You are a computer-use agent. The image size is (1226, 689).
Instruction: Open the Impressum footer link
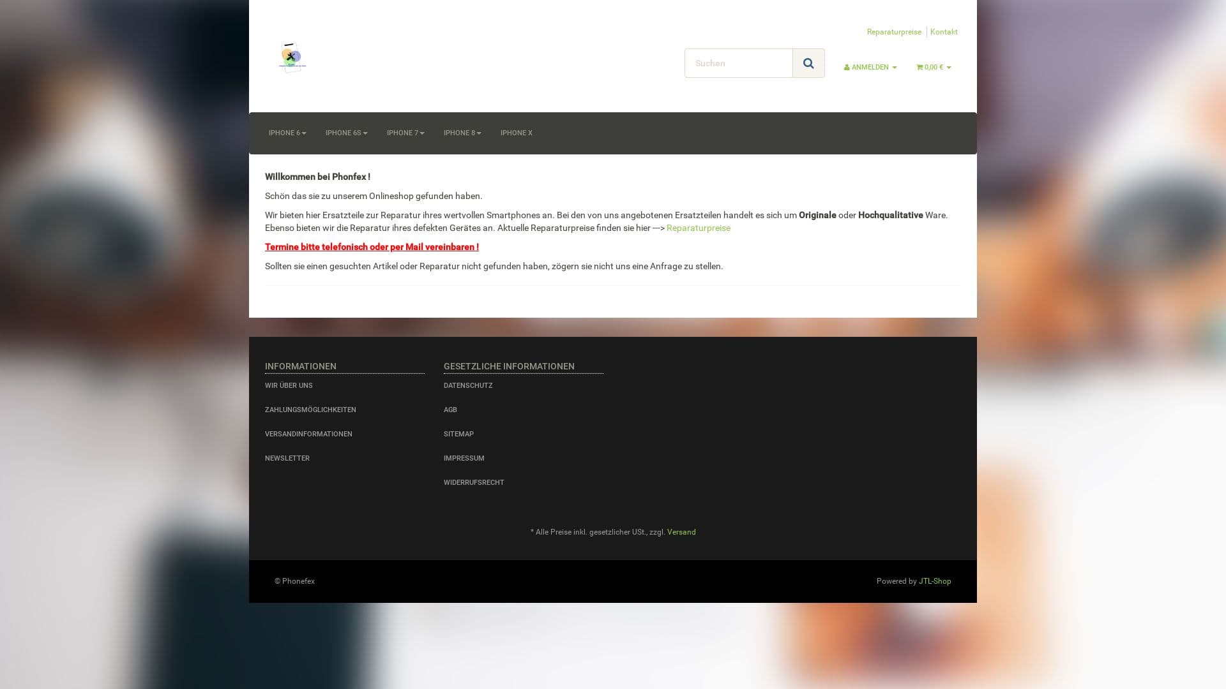coord(464,458)
